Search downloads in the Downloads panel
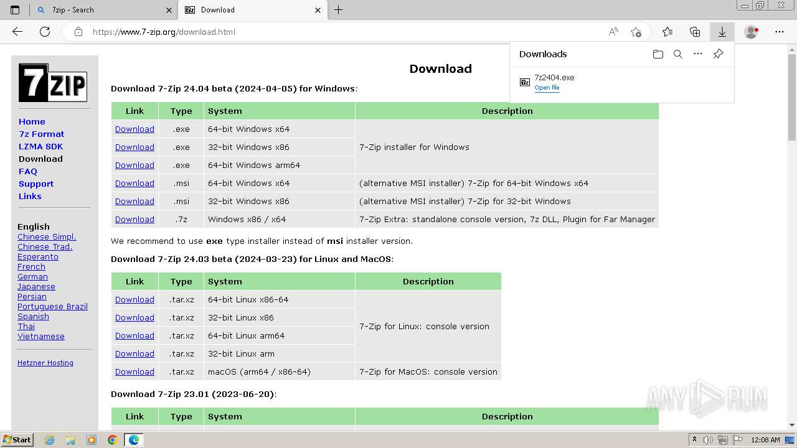797x448 pixels. pos(678,54)
